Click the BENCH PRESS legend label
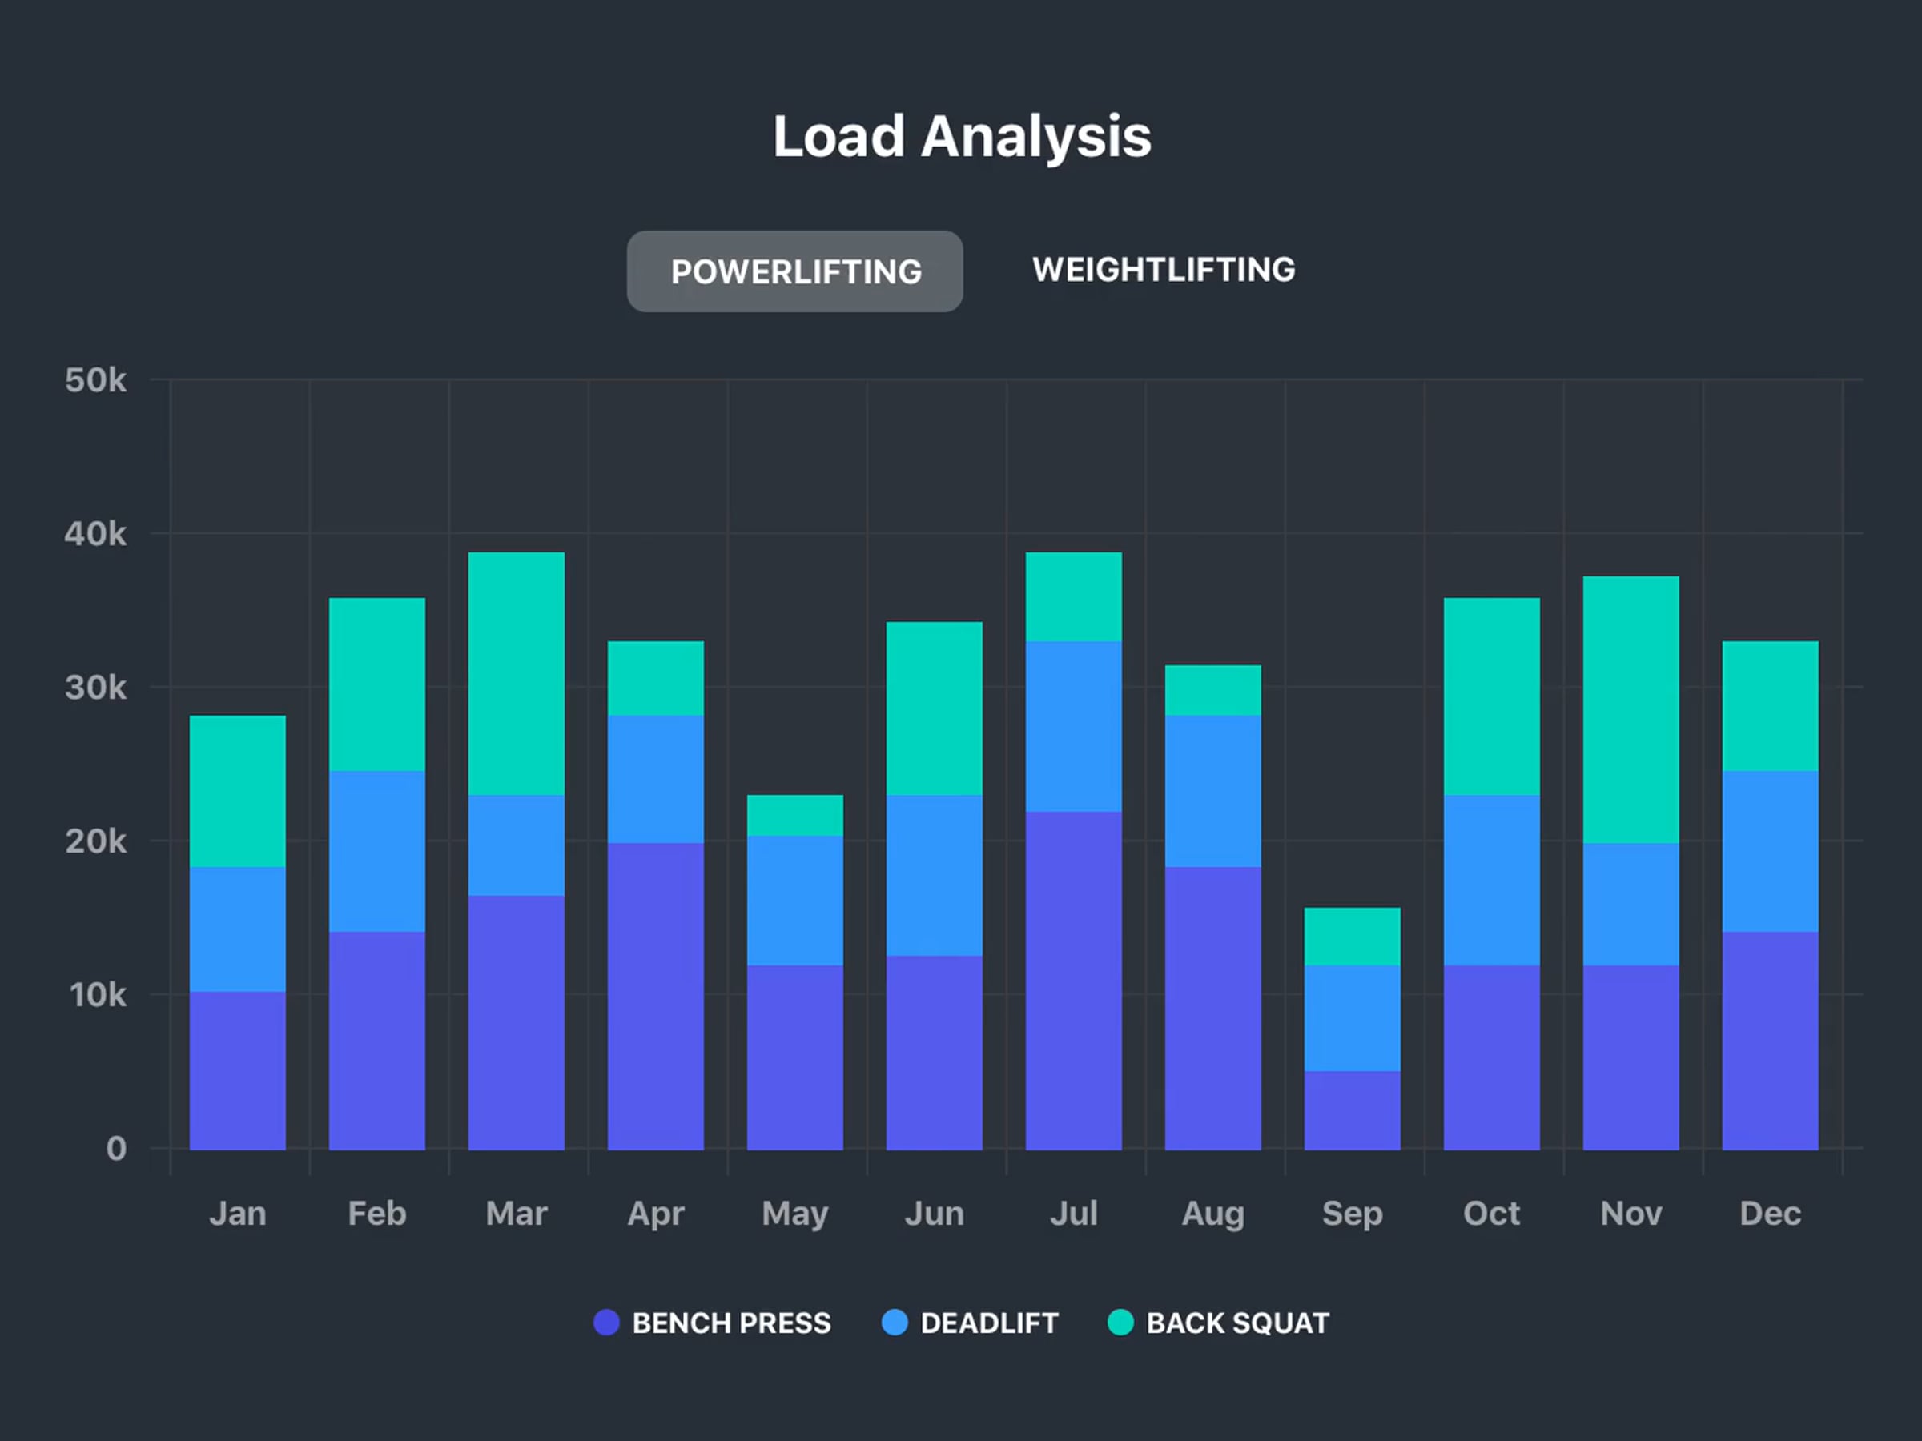1922x1441 pixels. click(x=730, y=1323)
